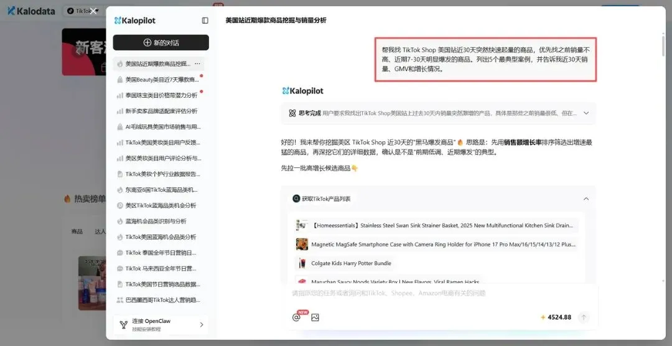672x346 pixels.
Task: Click the chat title 美国站近期爆款商品挖掘与销量分析
Action: [x=276, y=20]
